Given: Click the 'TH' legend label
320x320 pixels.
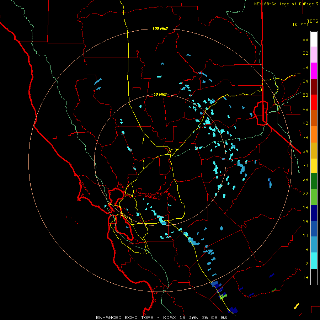Looking at the screenshot, I should [305, 278].
